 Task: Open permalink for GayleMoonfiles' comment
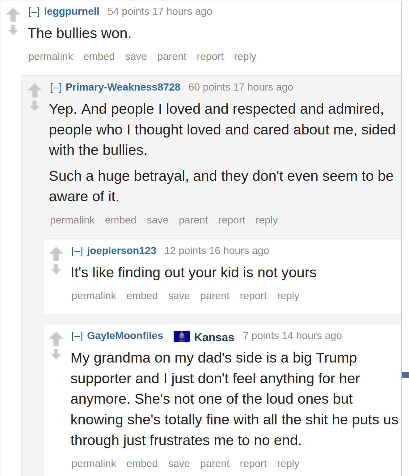pos(94,464)
